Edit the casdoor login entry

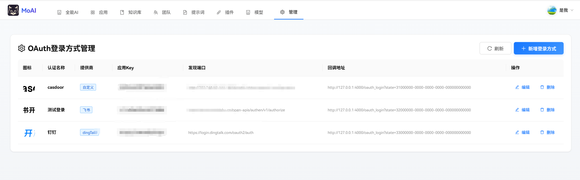(522, 87)
